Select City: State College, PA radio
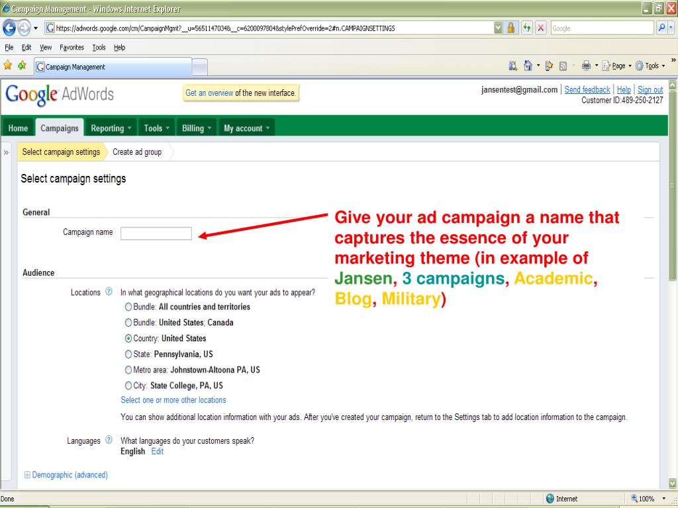This screenshot has height=508, width=678. click(128, 386)
